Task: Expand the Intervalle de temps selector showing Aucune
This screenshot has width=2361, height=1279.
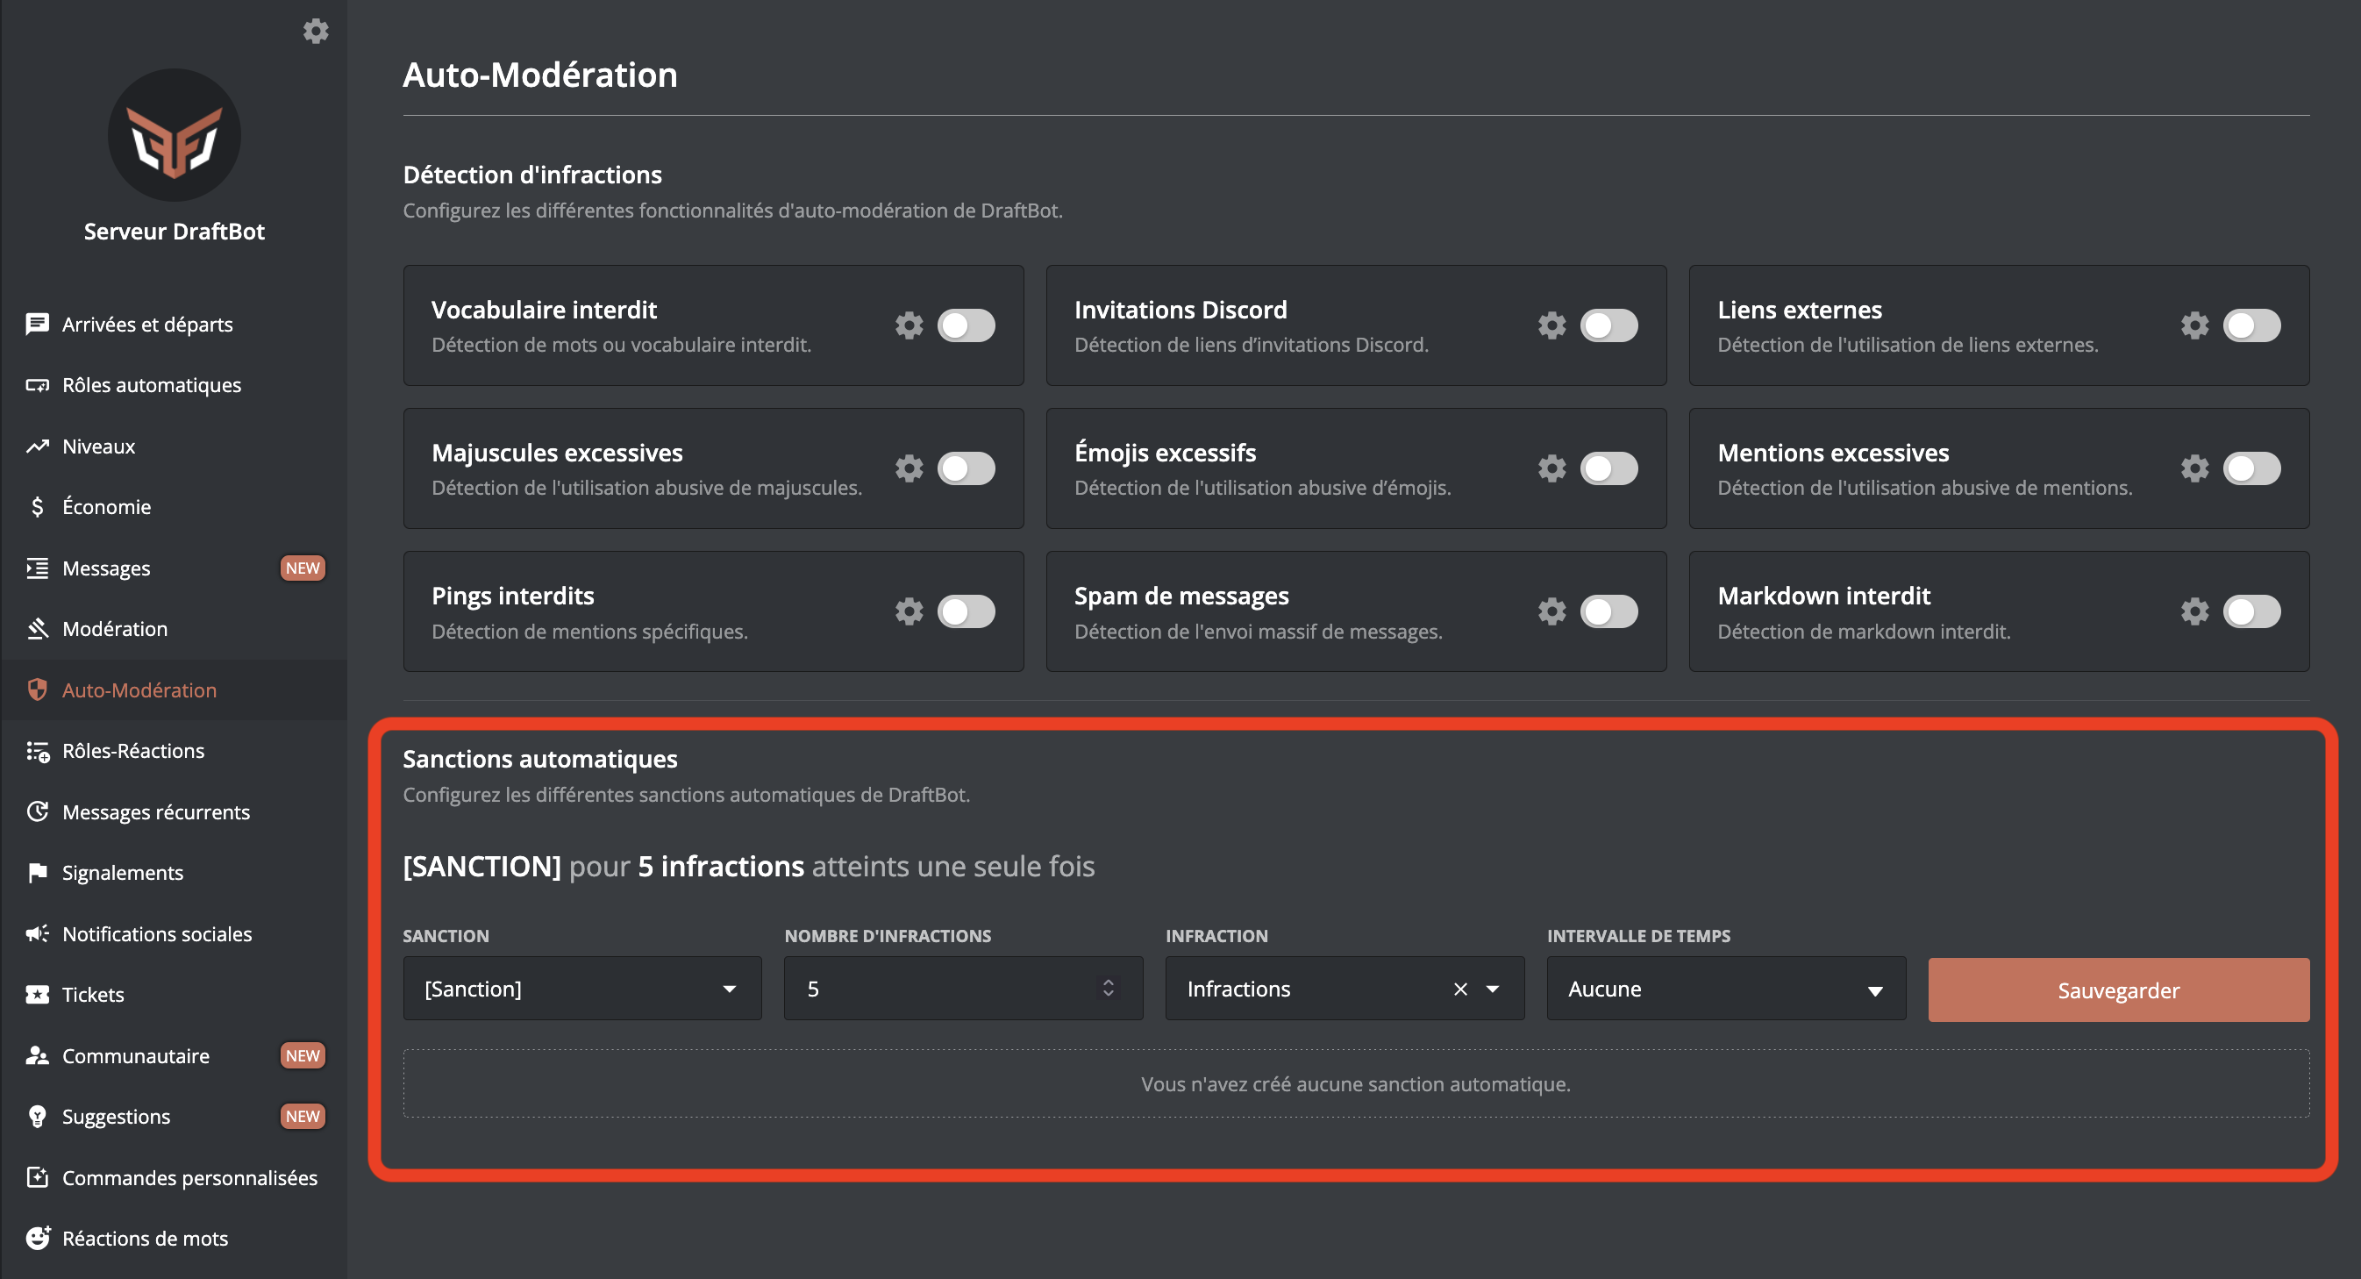Action: tap(1725, 989)
